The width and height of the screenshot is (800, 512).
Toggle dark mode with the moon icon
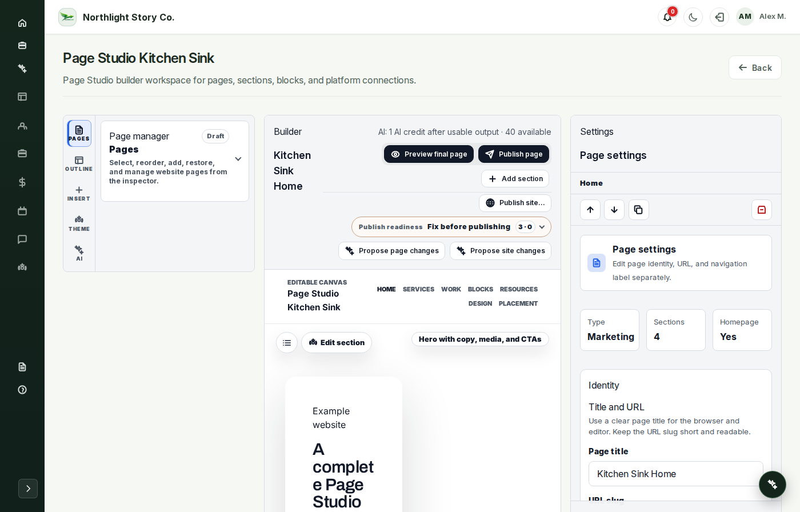693,17
